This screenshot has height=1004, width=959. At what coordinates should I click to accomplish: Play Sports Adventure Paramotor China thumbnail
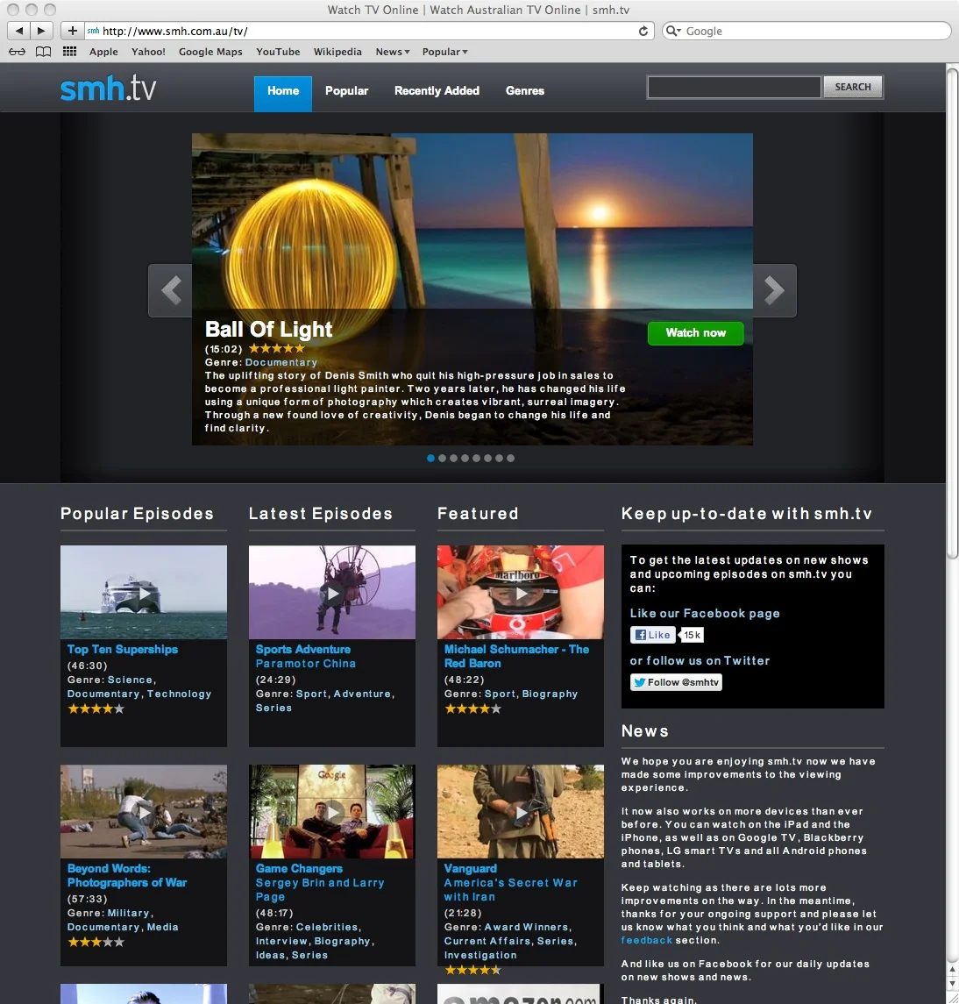331,592
